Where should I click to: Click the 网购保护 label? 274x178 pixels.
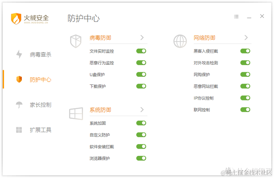[202, 75]
